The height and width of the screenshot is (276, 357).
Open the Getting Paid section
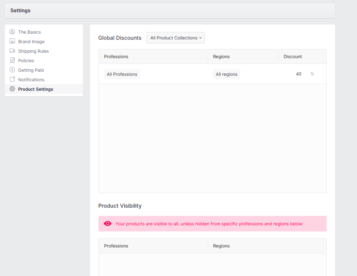(31, 70)
